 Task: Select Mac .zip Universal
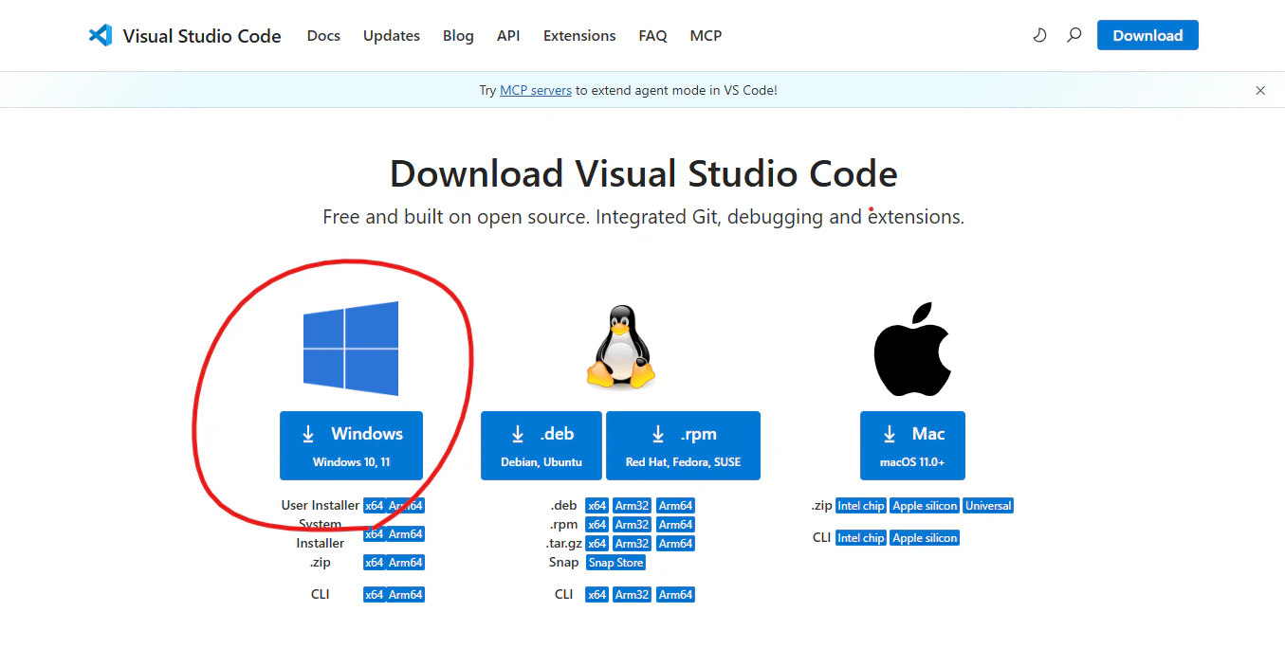pos(988,506)
